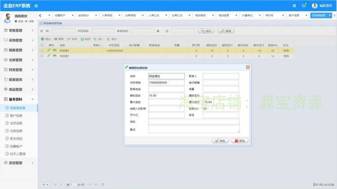Screen dimensions: 337x189
Task: Toggle the hamburger menu beside 企业ERP系统
Action: pos(36,6)
